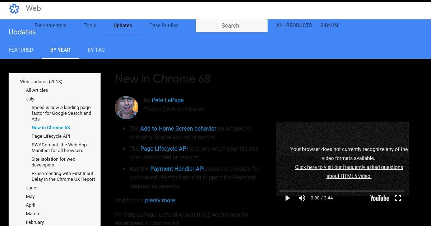Open Pete LePage author link
The width and height of the screenshot is (431, 226).
coord(167,100)
